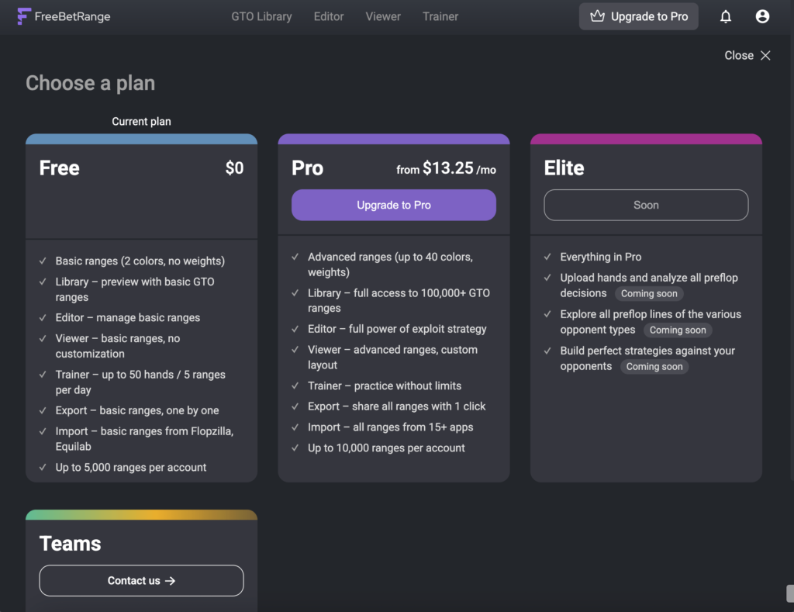Click Upgrade to Pro in the header bar
The image size is (794, 612).
click(x=638, y=16)
